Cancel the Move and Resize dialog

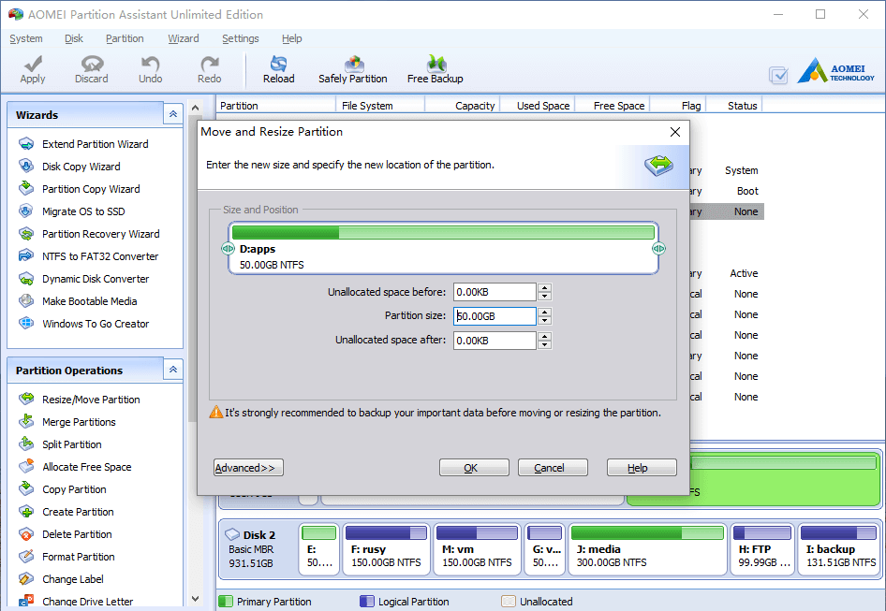tap(553, 468)
